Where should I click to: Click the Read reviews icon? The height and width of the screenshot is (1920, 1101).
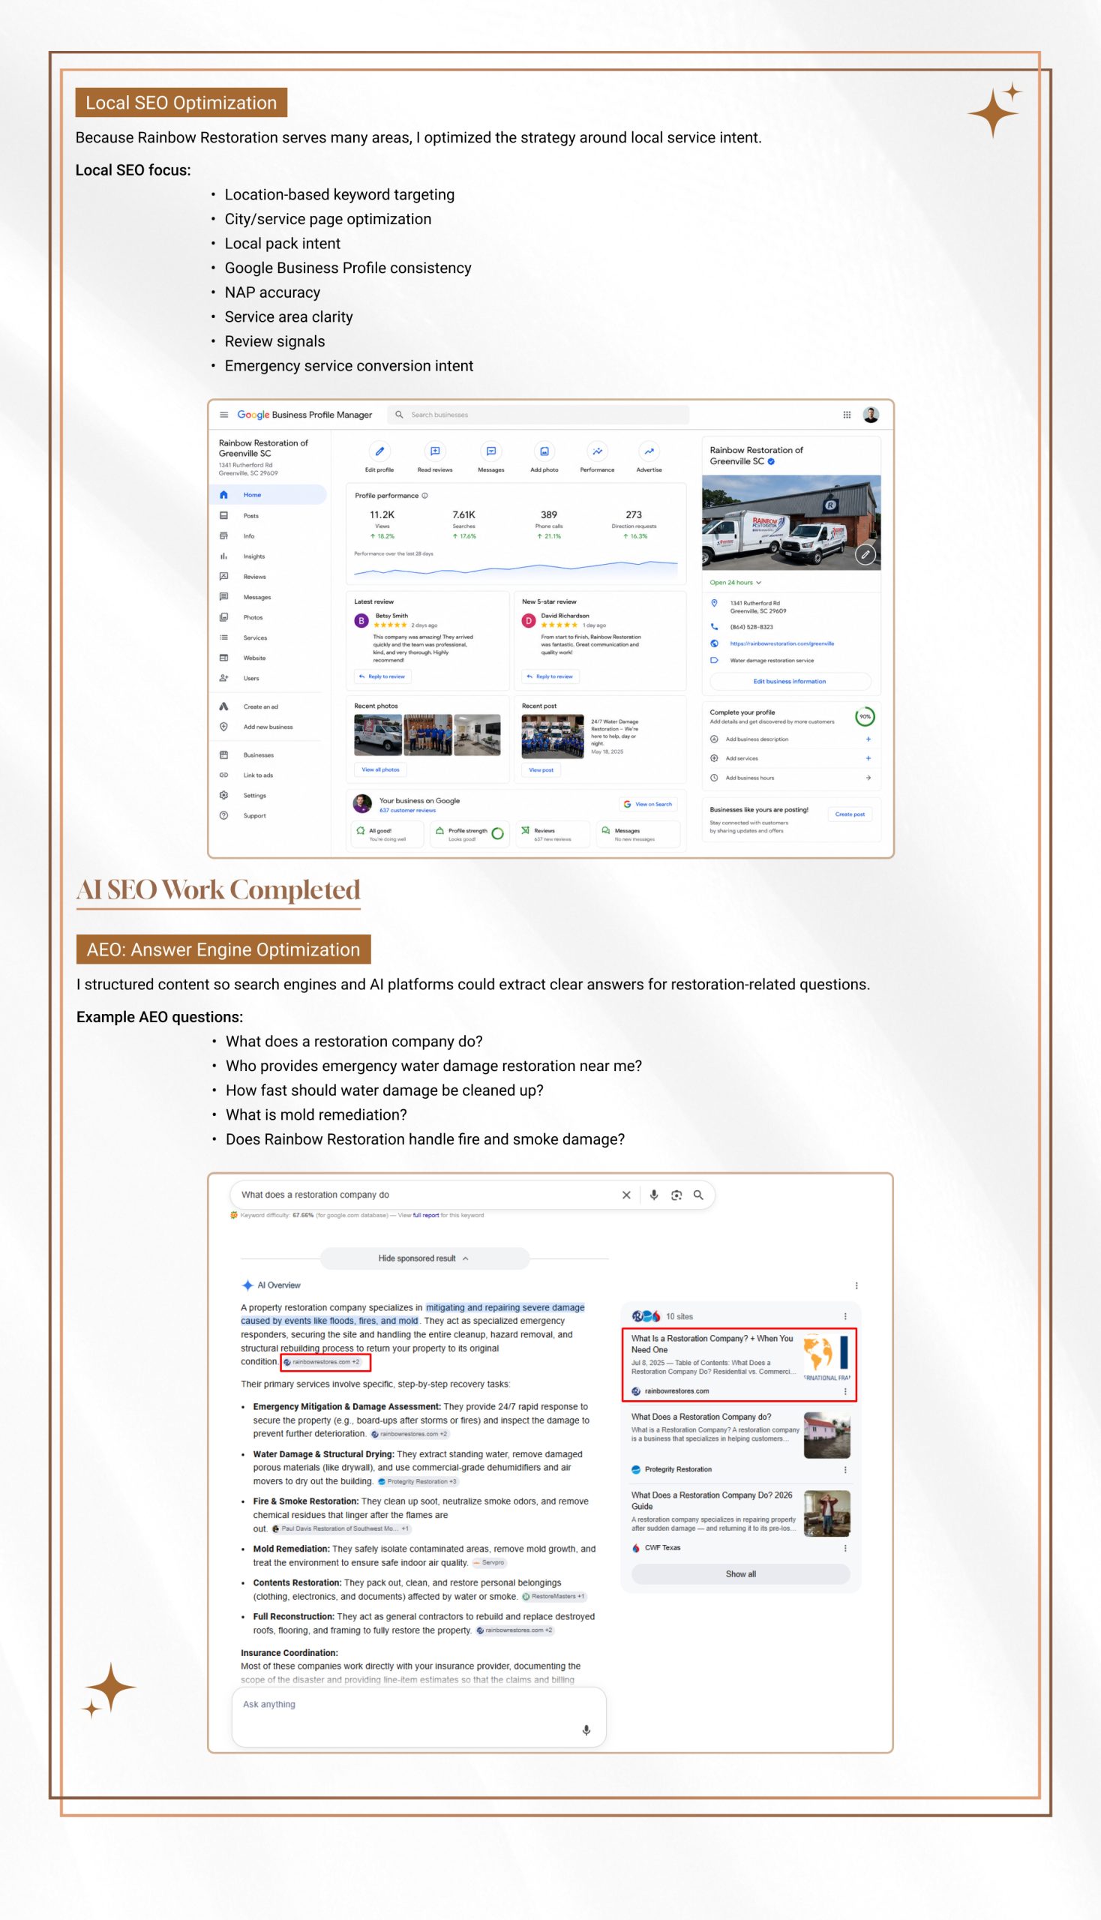[435, 451]
